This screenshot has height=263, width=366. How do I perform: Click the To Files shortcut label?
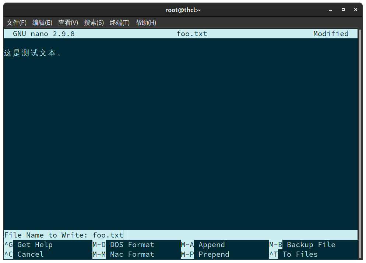coord(300,255)
